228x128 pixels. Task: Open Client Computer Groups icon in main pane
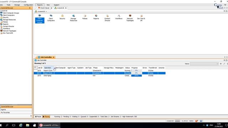40,19
